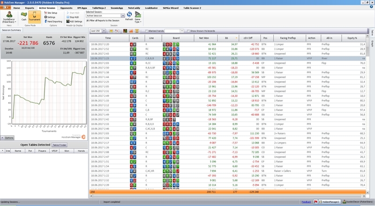Open the NoteCaddy tab
Image resolution: width=375 pixels, height=206 pixels.
coord(134,8)
